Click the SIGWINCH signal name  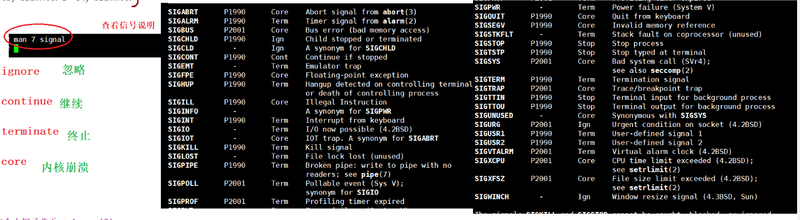coord(491,196)
